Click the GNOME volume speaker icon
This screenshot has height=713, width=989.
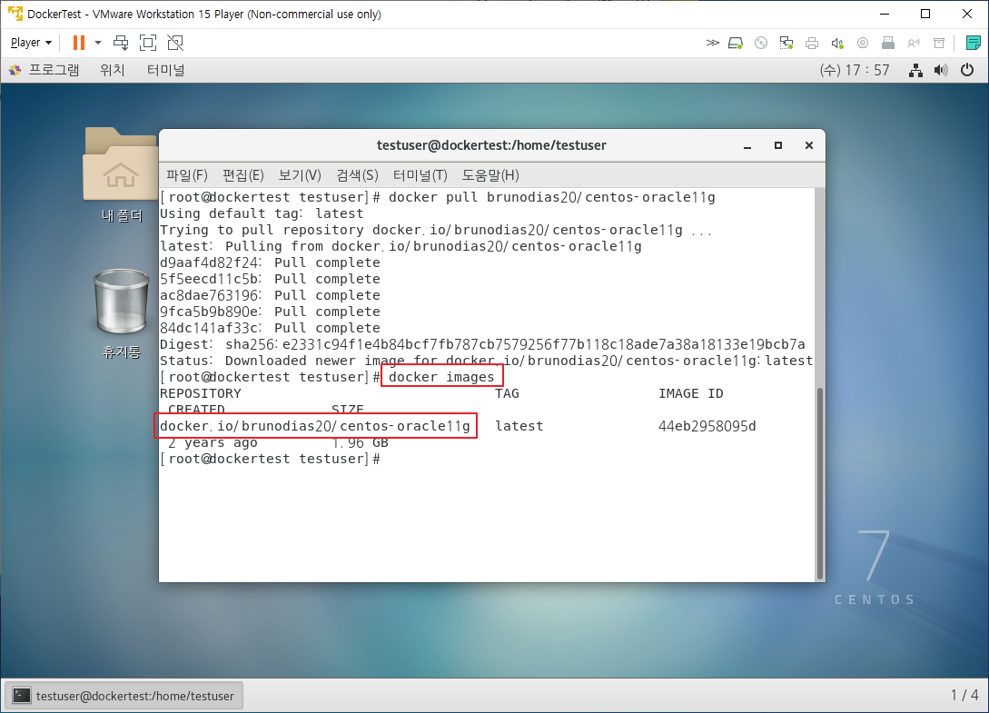(941, 70)
